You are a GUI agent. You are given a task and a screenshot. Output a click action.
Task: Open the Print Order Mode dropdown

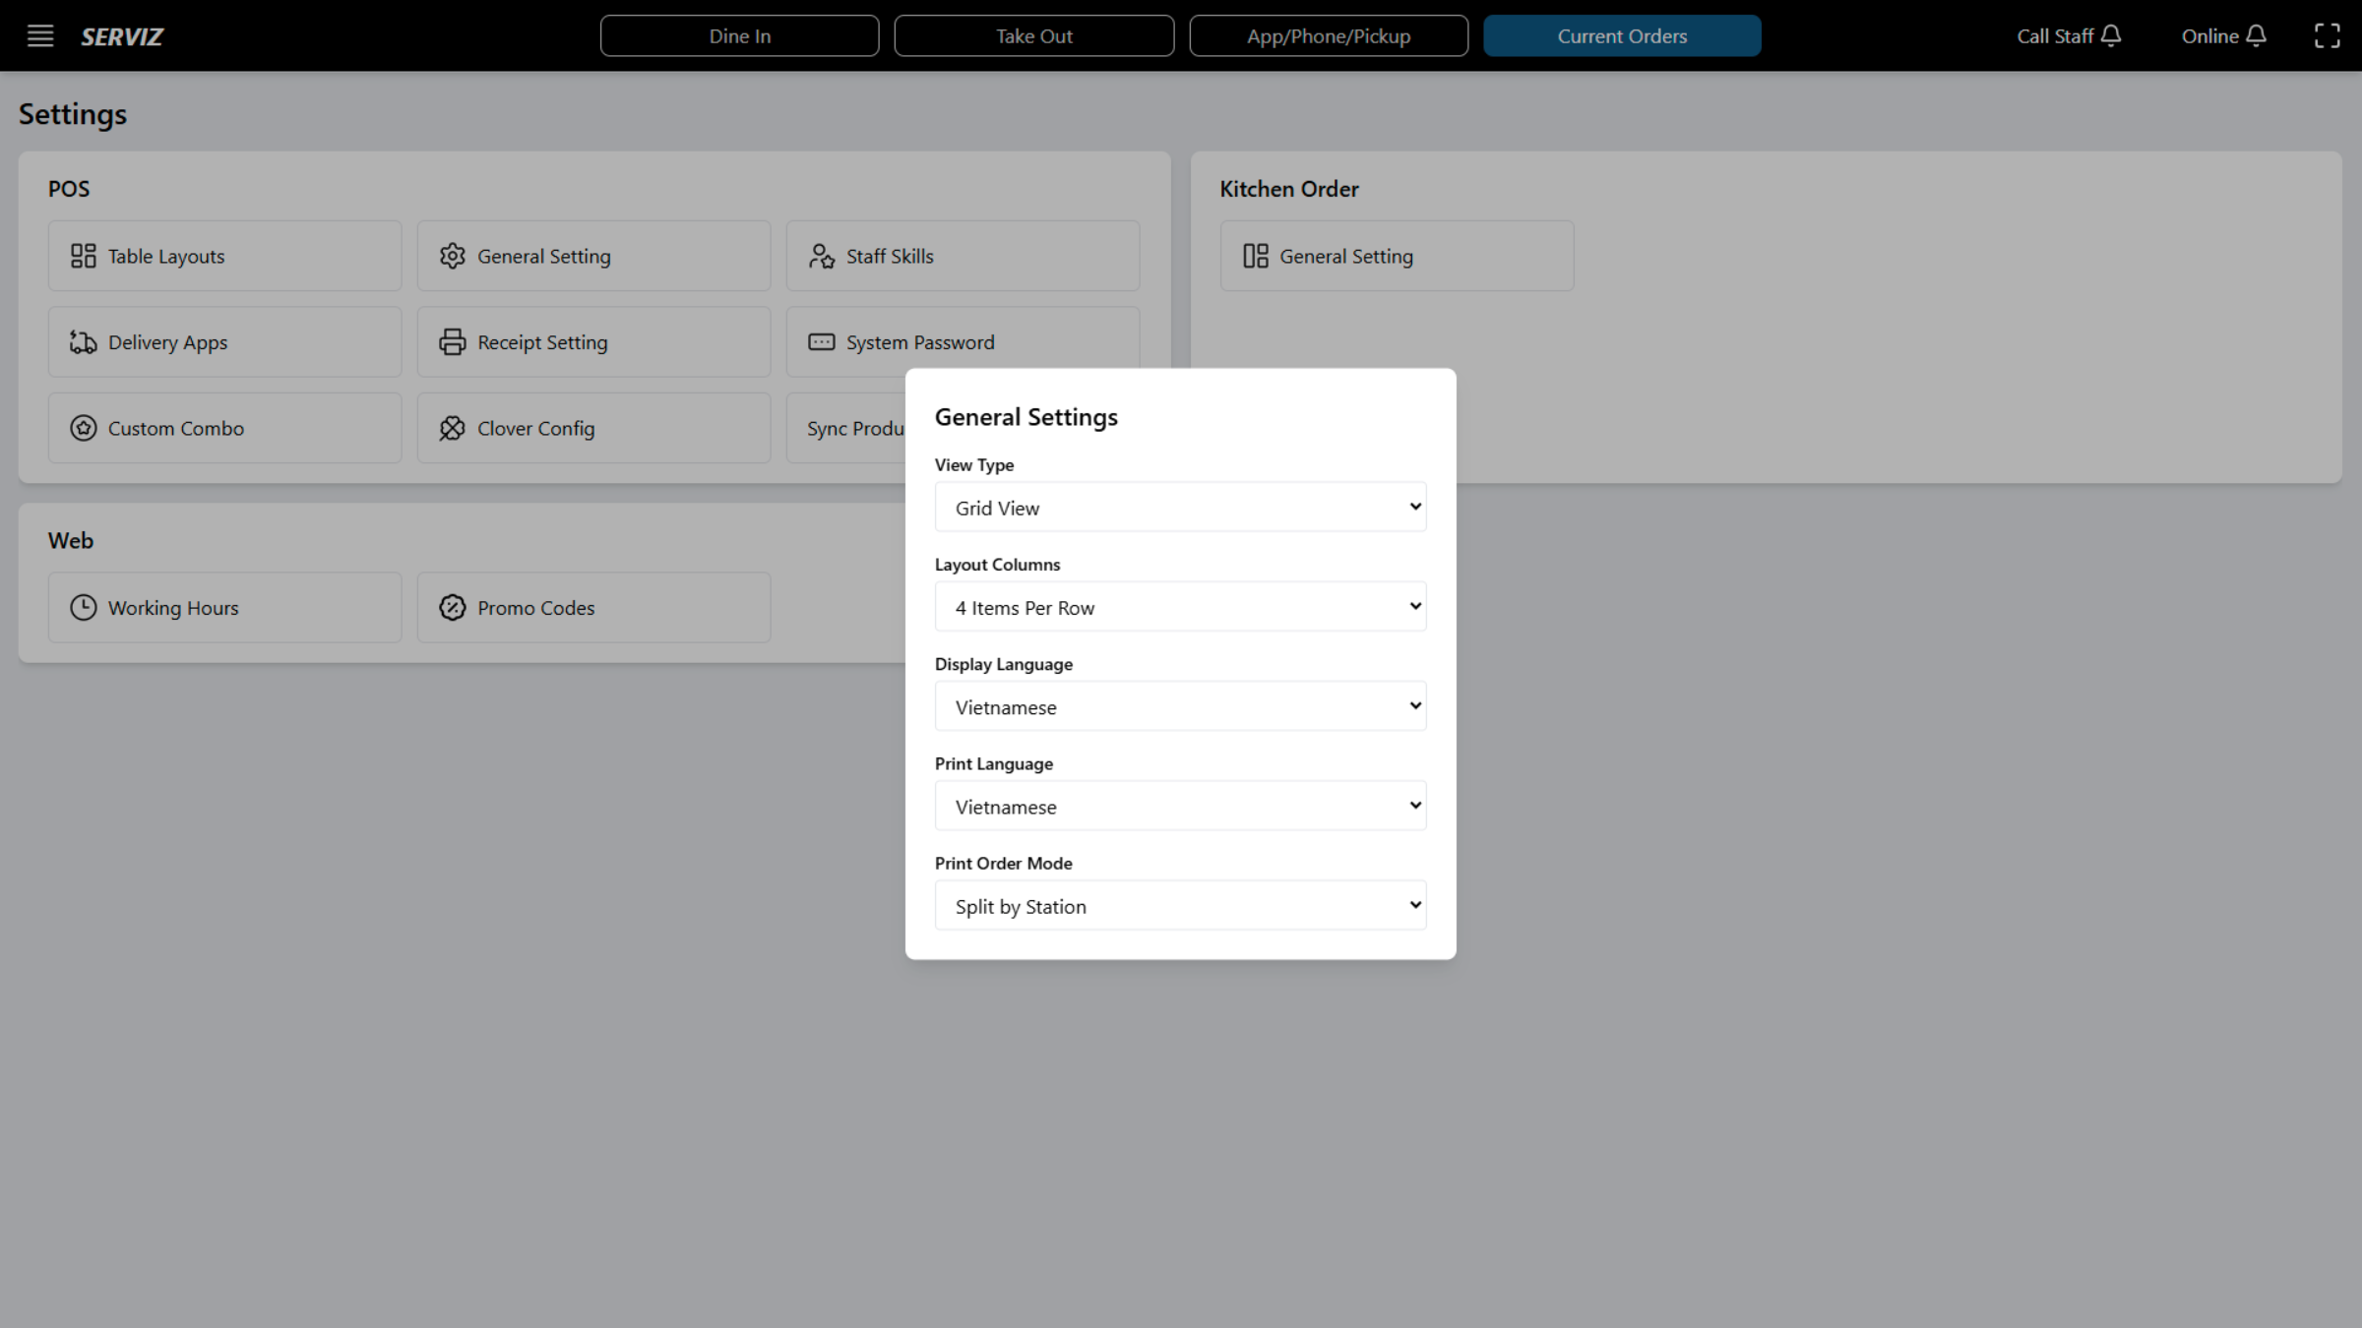1180,904
